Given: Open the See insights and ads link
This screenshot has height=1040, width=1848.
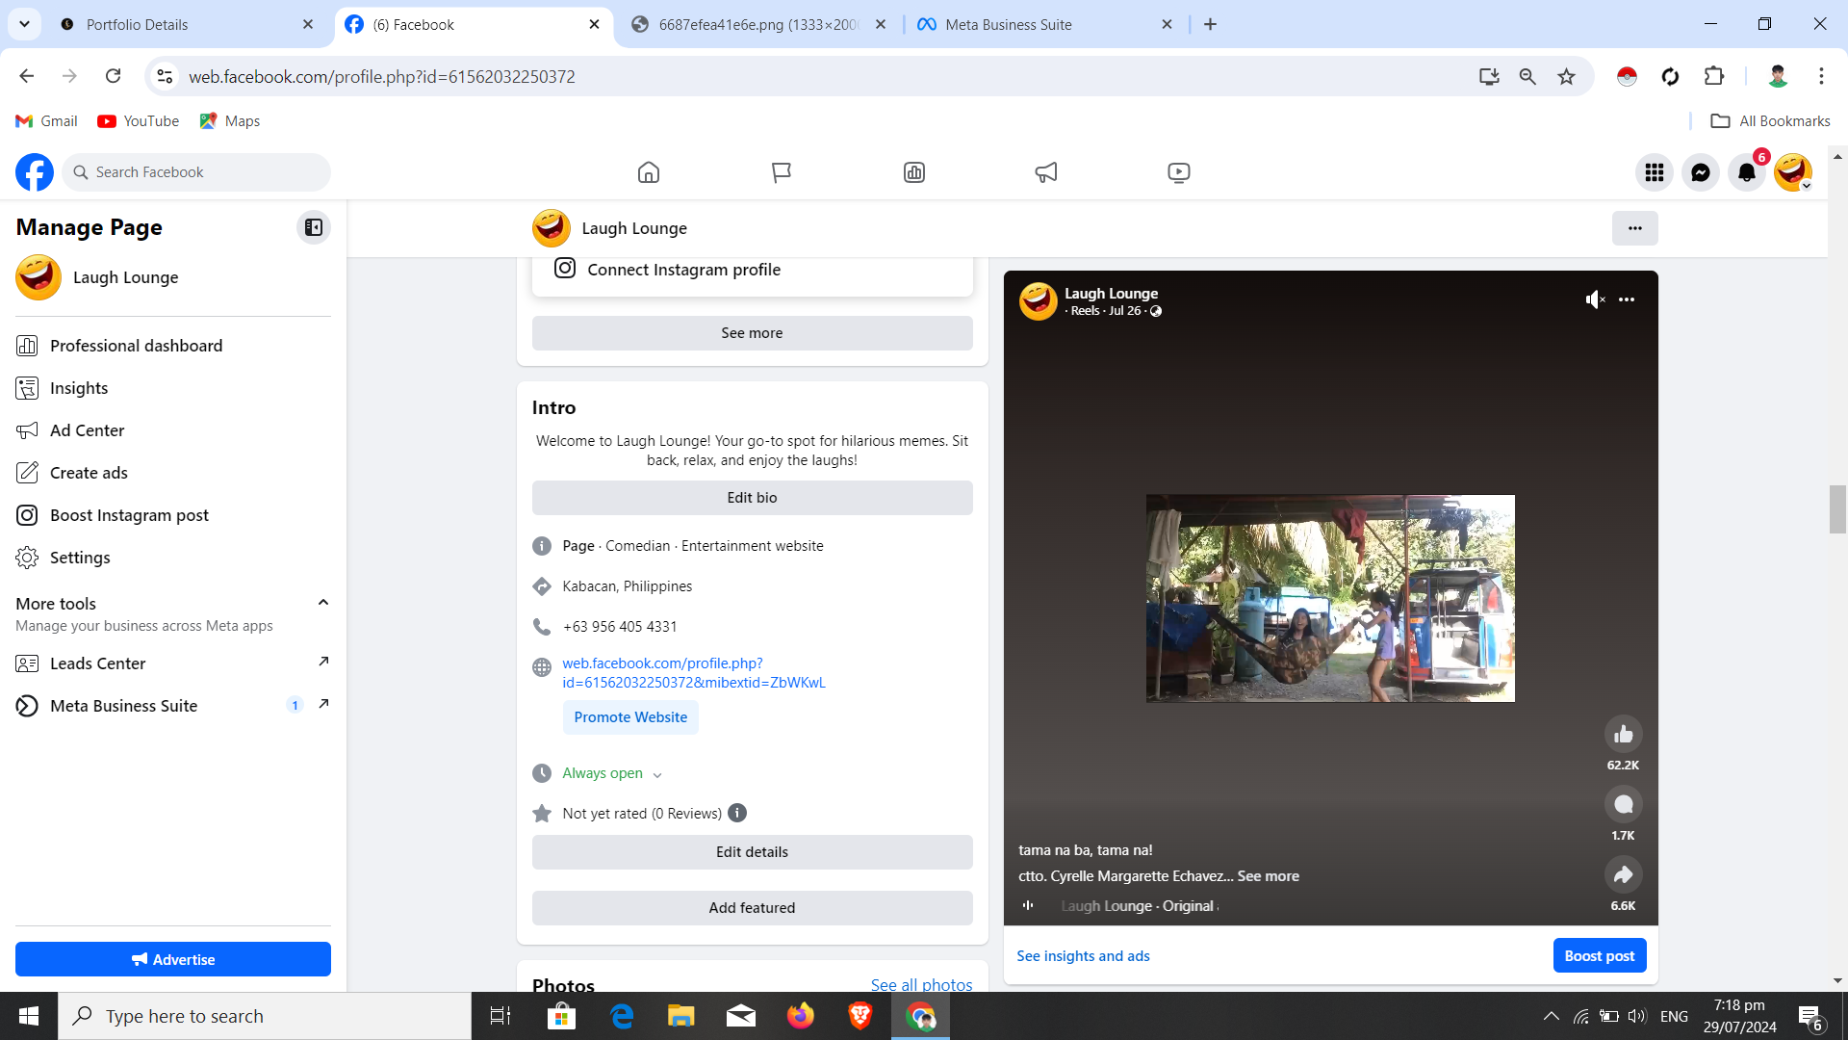Looking at the screenshot, I should [1083, 955].
